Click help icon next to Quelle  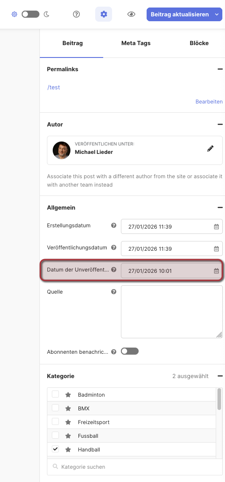tap(113, 292)
